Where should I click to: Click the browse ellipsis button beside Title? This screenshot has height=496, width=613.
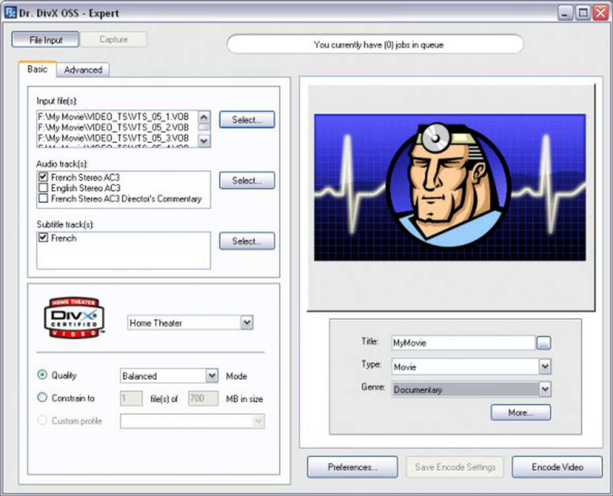[x=544, y=343]
